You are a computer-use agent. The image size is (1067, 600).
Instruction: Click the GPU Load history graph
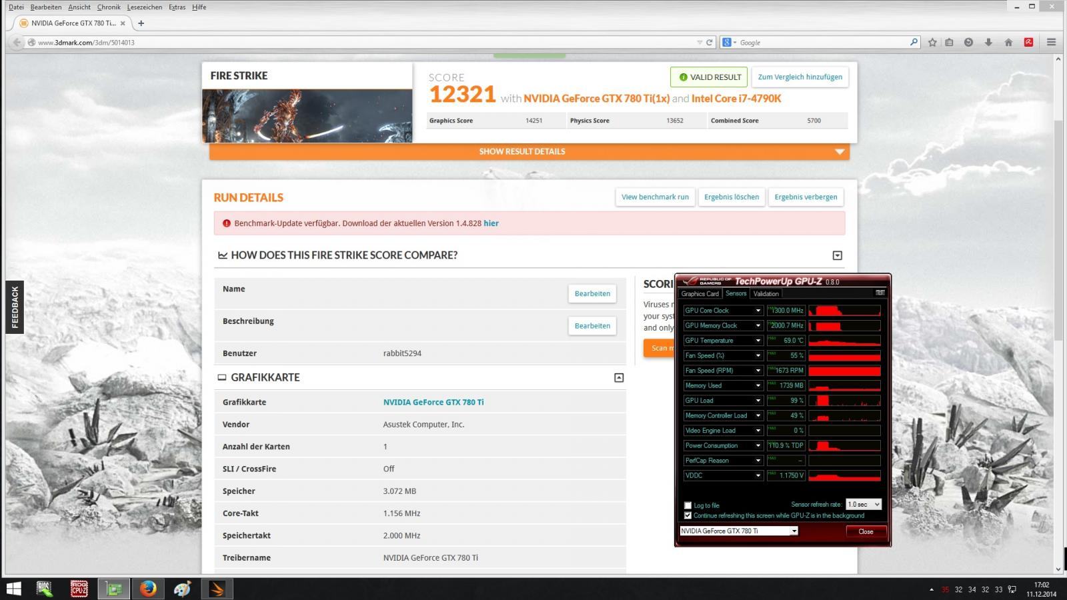[844, 401]
